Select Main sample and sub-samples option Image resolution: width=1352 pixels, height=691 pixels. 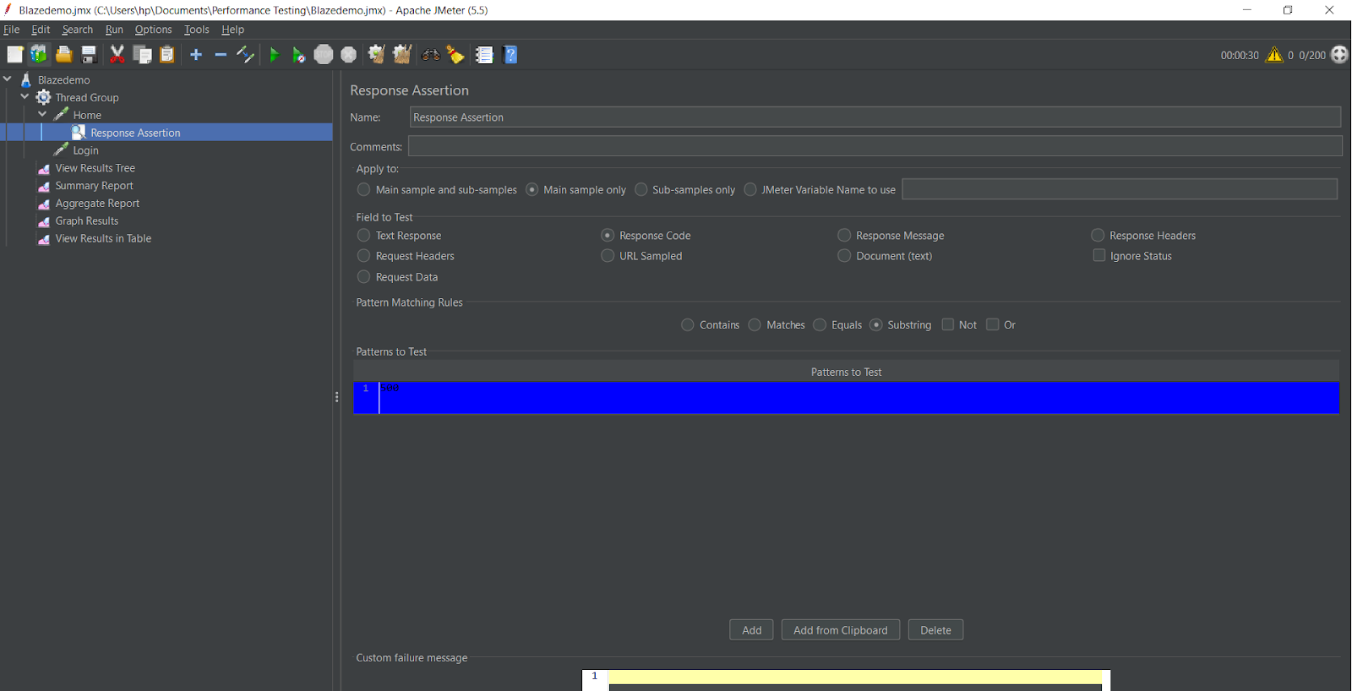tap(364, 190)
